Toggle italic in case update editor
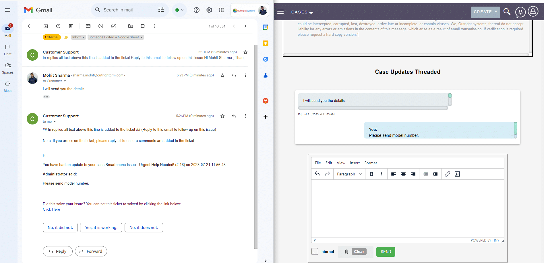Image resolution: width=544 pixels, height=263 pixels. [x=381, y=174]
